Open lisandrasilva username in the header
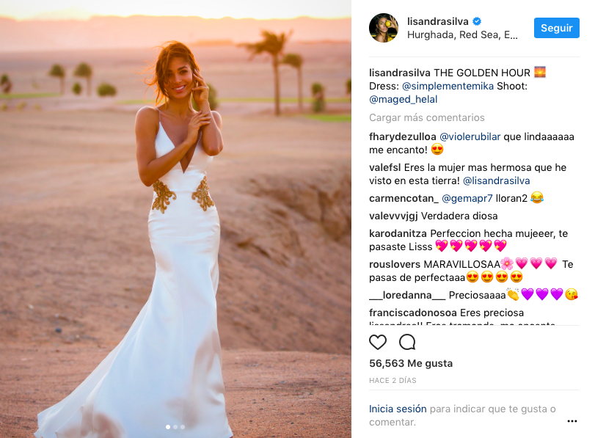 coord(437,21)
